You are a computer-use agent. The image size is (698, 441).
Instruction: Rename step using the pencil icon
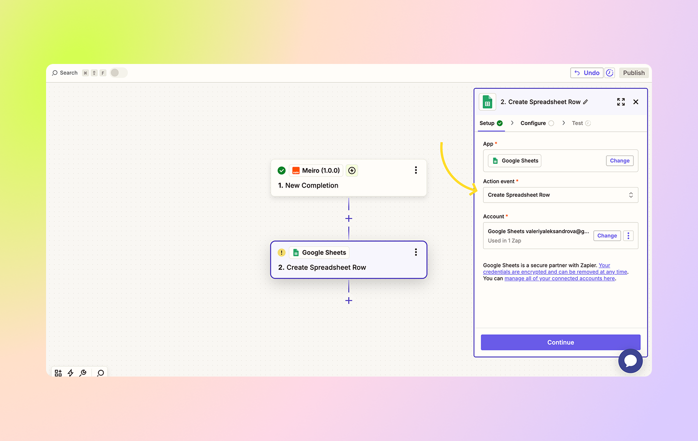(x=586, y=102)
